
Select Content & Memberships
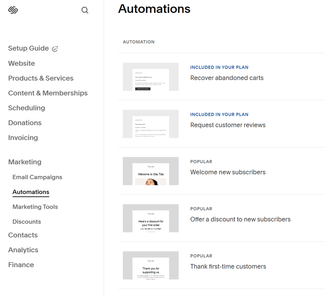[48, 93]
